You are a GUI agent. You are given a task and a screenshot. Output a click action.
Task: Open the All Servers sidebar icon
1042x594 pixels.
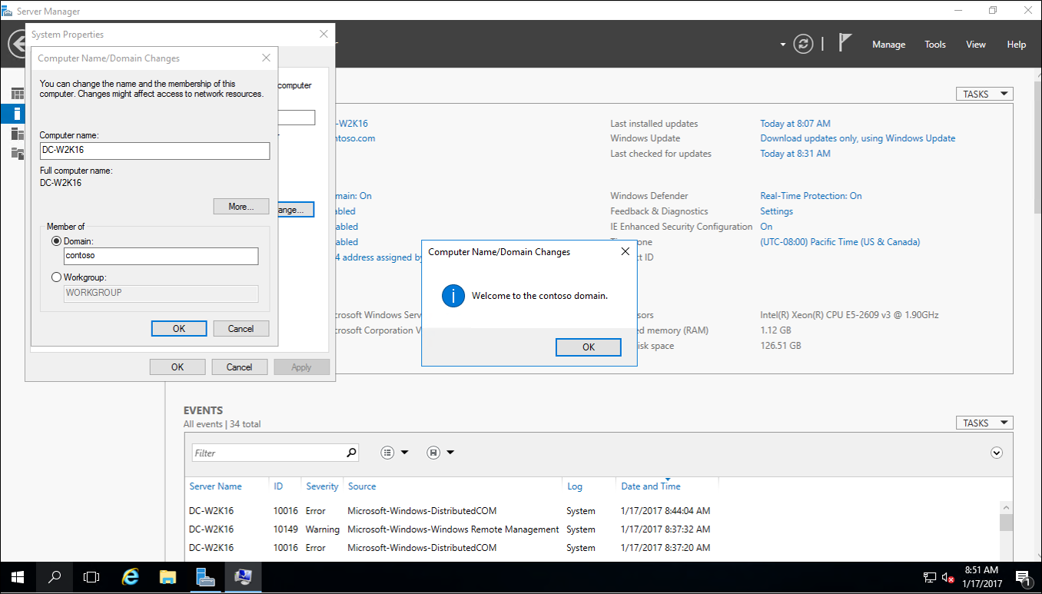[17, 134]
